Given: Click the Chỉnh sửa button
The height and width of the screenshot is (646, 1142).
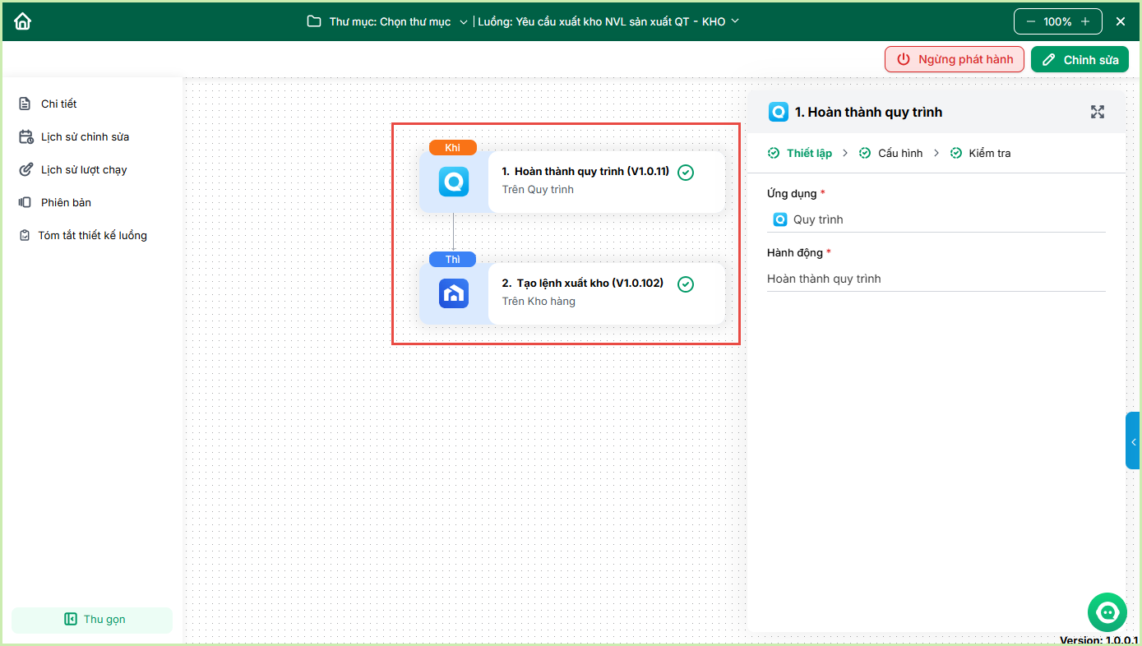Looking at the screenshot, I should [x=1080, y=59].
